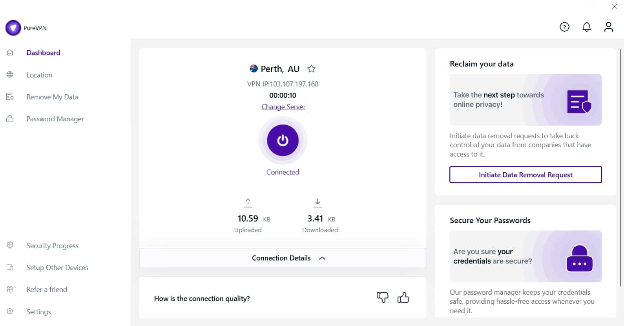Go to Location in sidebar
The height and width of the screenshot is (326, 624).
(x=39, y=75)
